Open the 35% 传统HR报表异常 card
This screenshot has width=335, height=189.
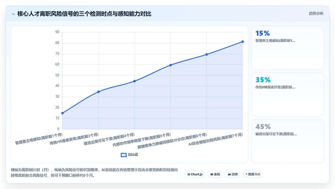click(288, 94)
